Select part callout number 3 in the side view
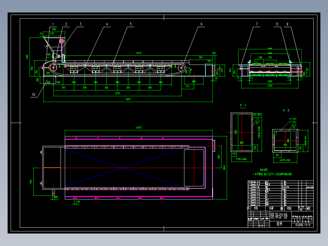The width and height of the screenshot is (328, 246). pos(80,24)
